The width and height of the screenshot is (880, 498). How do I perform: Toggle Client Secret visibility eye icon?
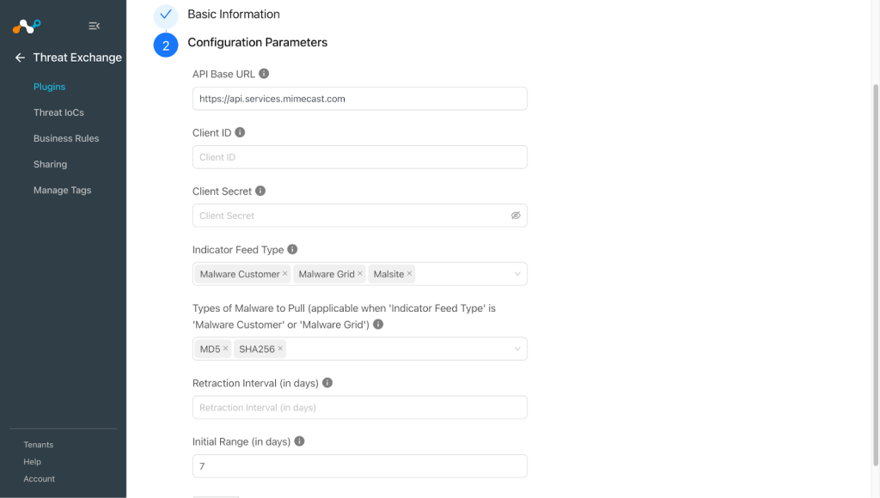pyautogui.click(x=516, y=216)
